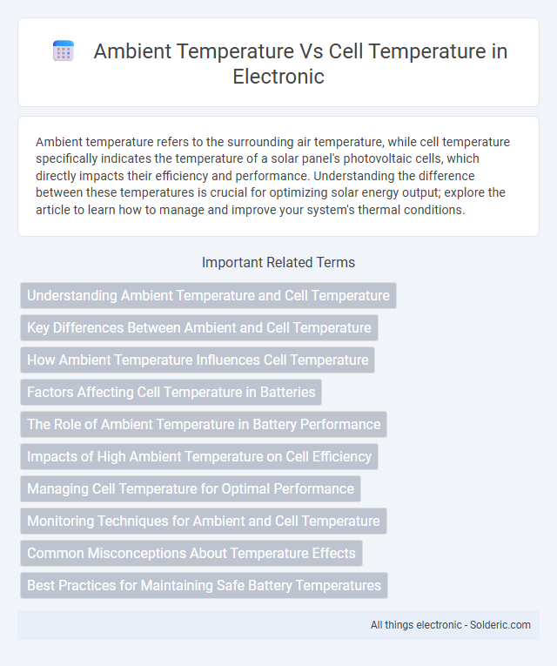This screenshot has height=666, width=557.
Task: Go to Role of Ambient Temperature in Battery Performance
Action: 204,424
